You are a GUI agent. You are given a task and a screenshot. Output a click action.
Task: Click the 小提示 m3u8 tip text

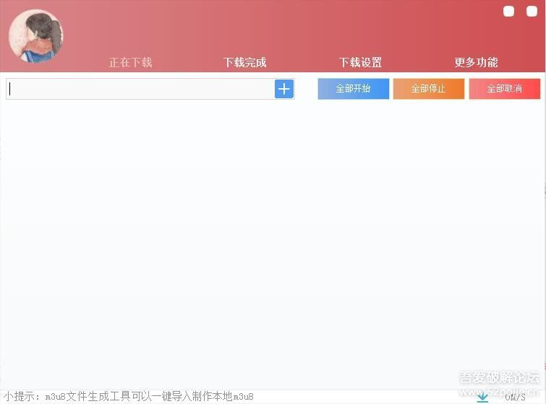click(x=127, y=397)
